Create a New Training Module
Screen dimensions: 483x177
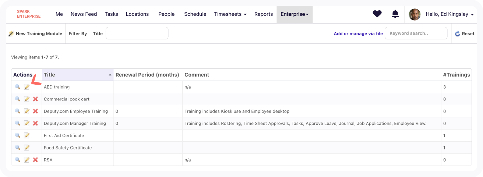click(35, 33)
